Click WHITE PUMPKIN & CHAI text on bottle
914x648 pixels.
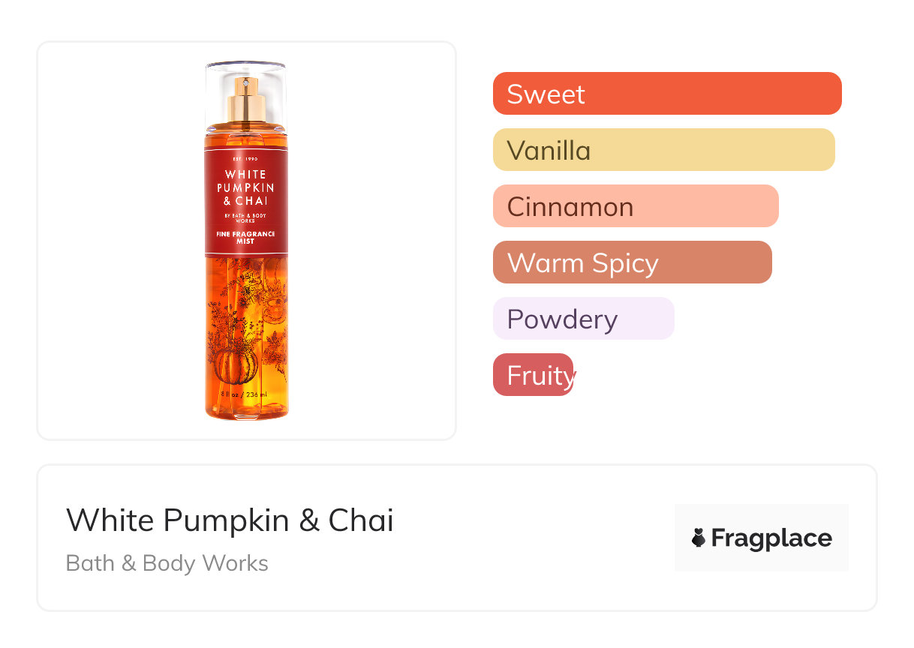click(x=245, y=187)
